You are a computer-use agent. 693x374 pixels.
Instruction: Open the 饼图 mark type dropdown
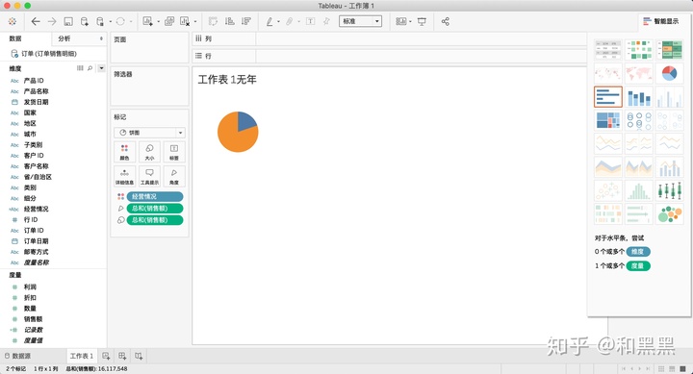coord(149,133)
